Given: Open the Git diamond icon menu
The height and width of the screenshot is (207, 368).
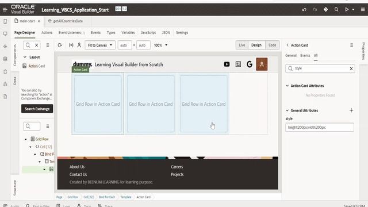Looking at the screenshot, I should point(325,9).
